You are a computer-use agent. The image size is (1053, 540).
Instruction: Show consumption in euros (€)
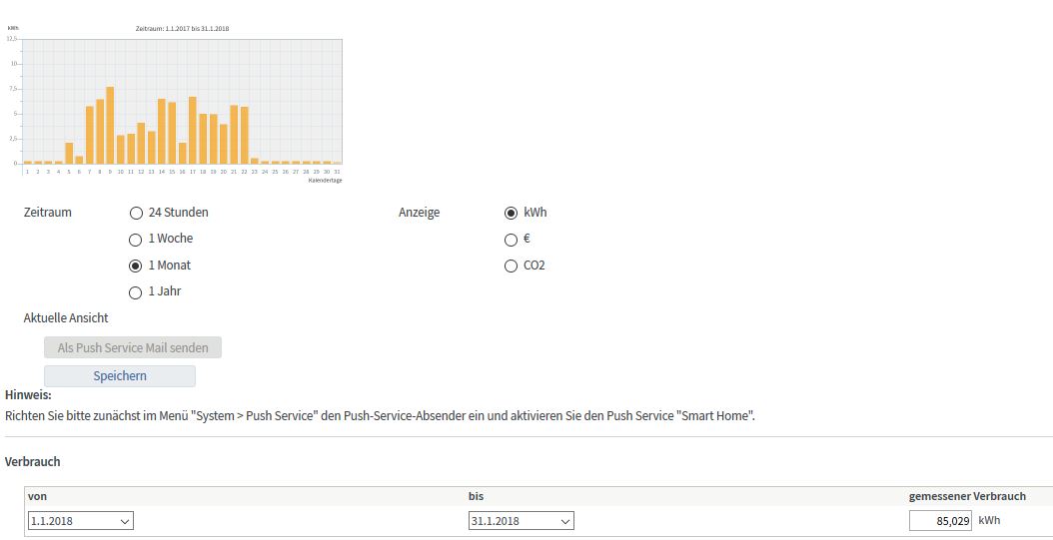512,240
